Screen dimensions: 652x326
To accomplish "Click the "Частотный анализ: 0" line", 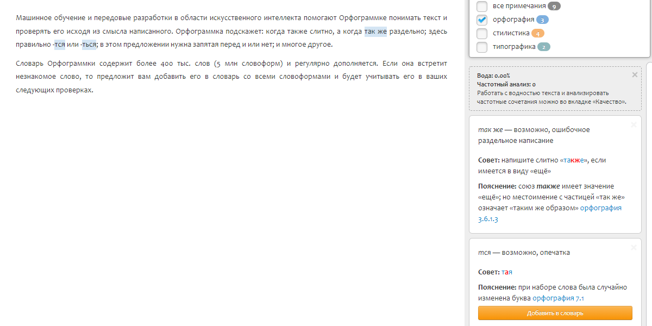I will tap(506, 84).
